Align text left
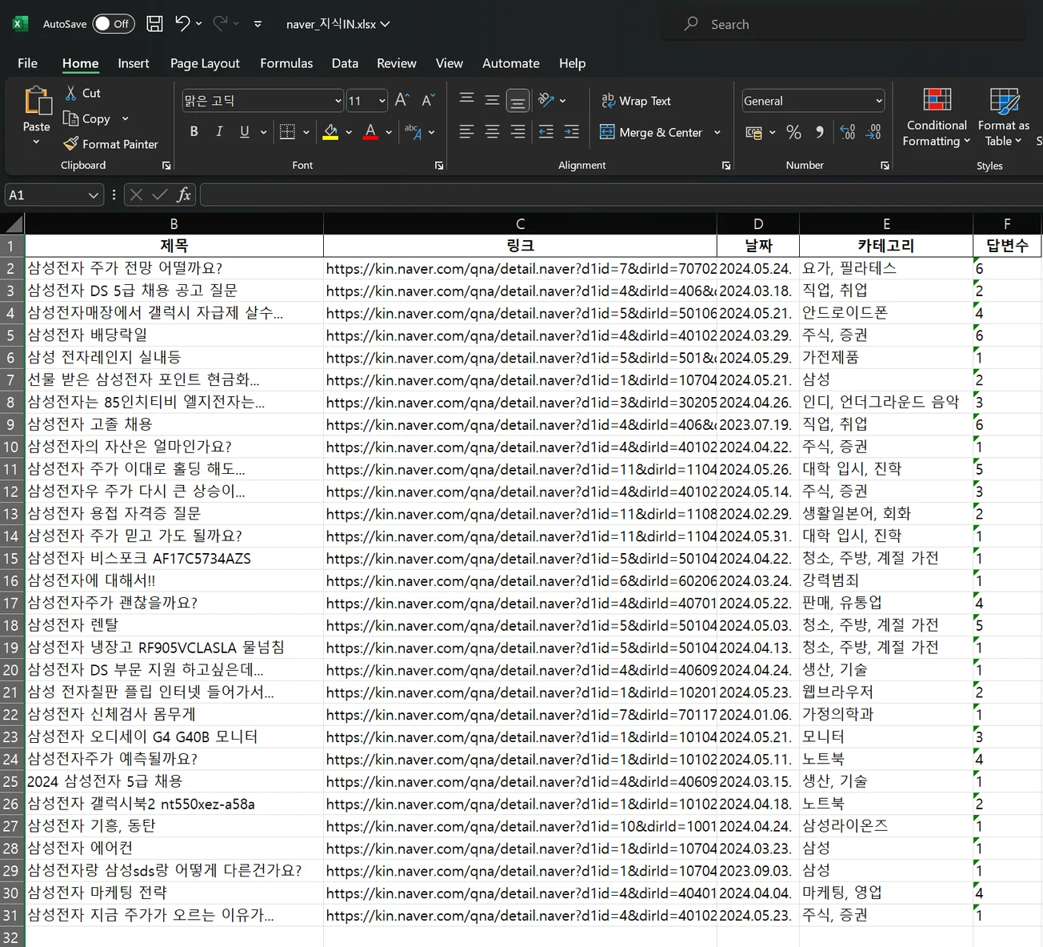 click(x=467, y=132)
